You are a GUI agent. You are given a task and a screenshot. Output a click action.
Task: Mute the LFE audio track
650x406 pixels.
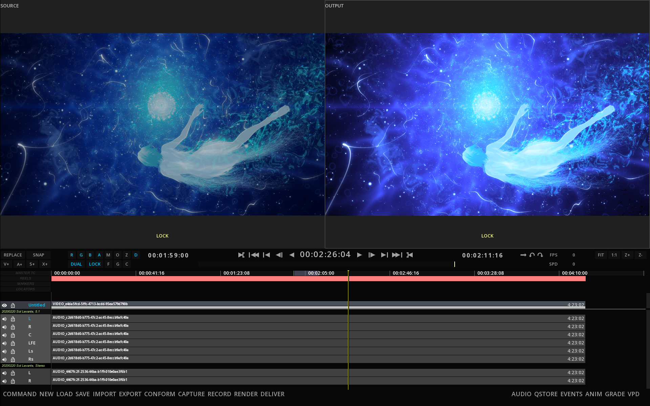pos(4,343)
